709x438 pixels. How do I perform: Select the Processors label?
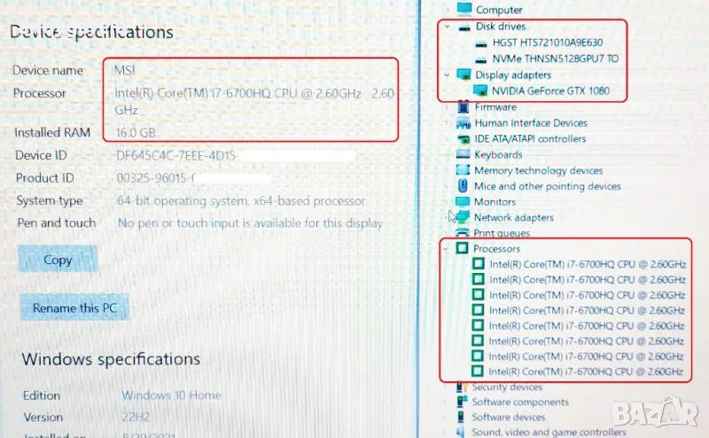click(x=496, y=248)
